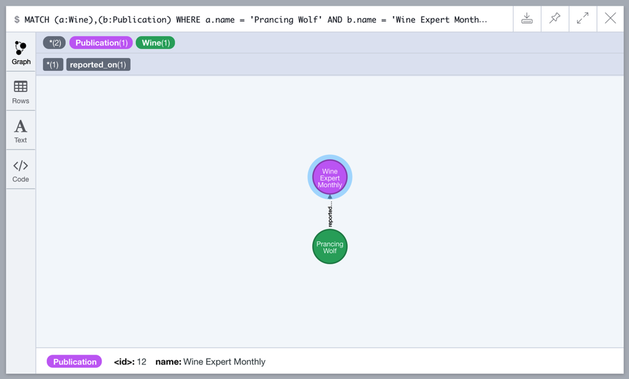This screenshot has width=629, height=379.
Task: Select the all-relationships *(1) badge
Action: coord(53,64)
